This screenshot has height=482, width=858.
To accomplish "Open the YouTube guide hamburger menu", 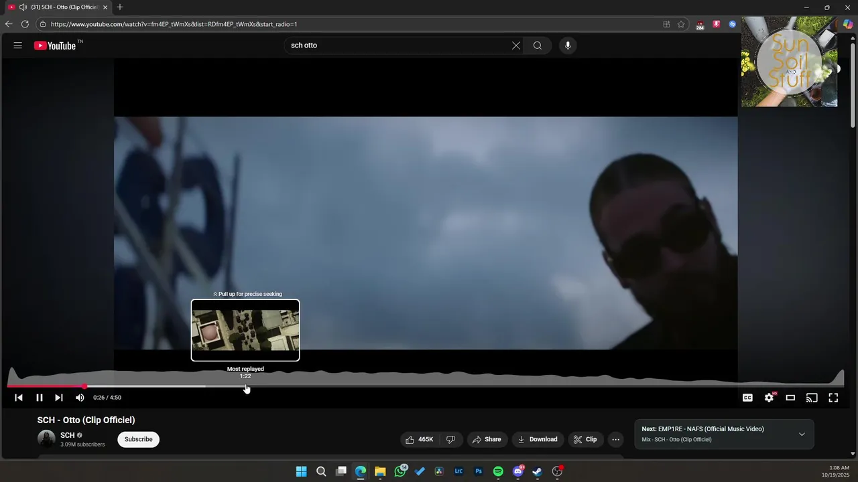I will click(x=18, y=46).
